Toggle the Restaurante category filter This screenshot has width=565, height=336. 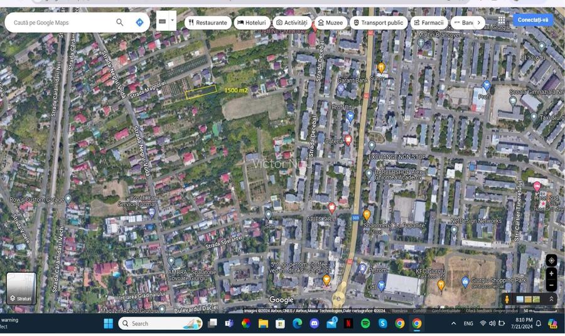click(x=207, y=23)
